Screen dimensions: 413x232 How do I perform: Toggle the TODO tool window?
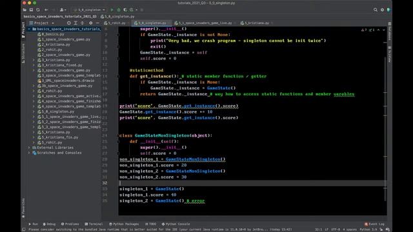tap(150, 224)
